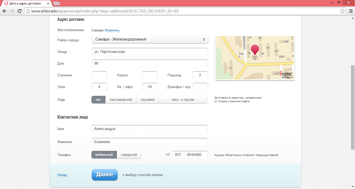This screenshot has width=355, height=189.
Task: Click the page vertical scrollbar
Action: 353,107
